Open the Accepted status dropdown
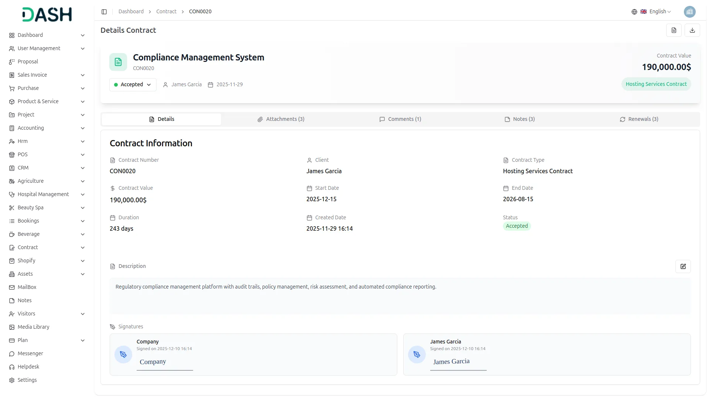 click(133, 84)
